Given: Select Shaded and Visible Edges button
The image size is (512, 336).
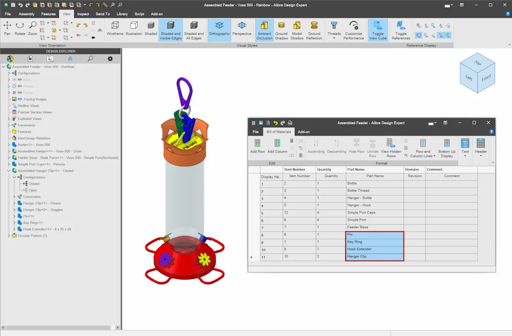Looking at the screenshot, I should pos(170,30).
